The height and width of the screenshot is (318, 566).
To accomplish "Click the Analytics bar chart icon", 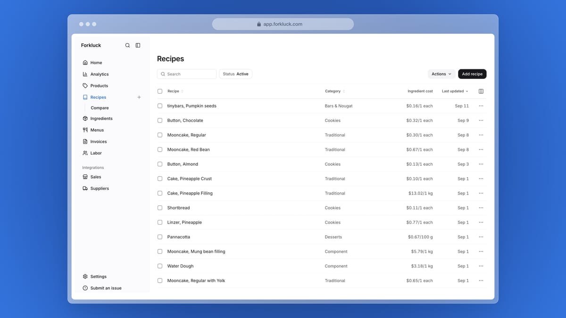I will coord(85,74).
